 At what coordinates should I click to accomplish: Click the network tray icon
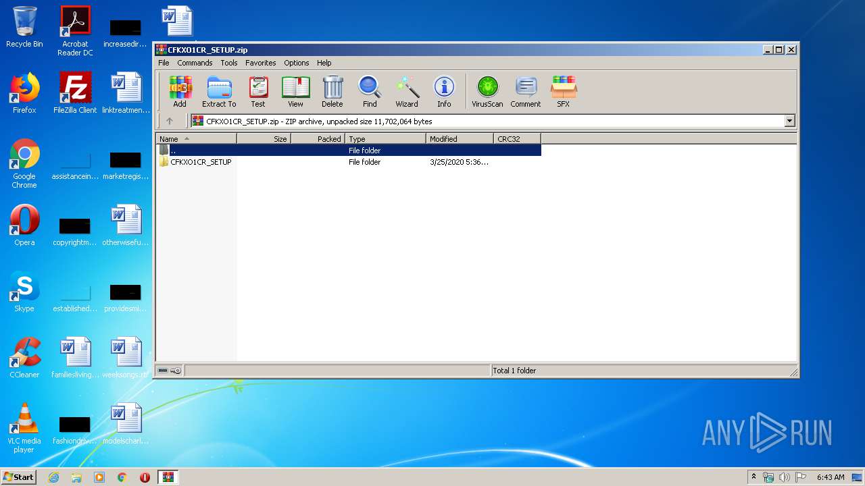click(x=768, y=477)
